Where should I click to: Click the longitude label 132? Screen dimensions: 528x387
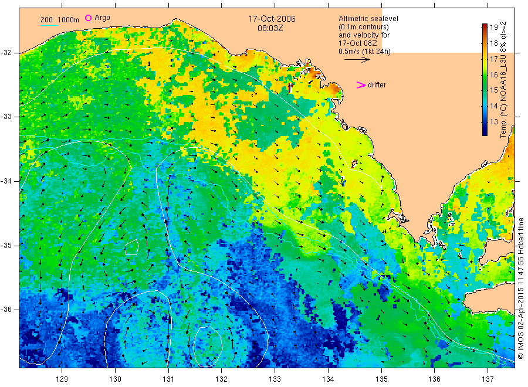pyautogui.click(x=222, y=379)
